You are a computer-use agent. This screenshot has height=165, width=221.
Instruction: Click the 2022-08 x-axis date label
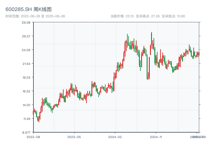pos(33,137)
